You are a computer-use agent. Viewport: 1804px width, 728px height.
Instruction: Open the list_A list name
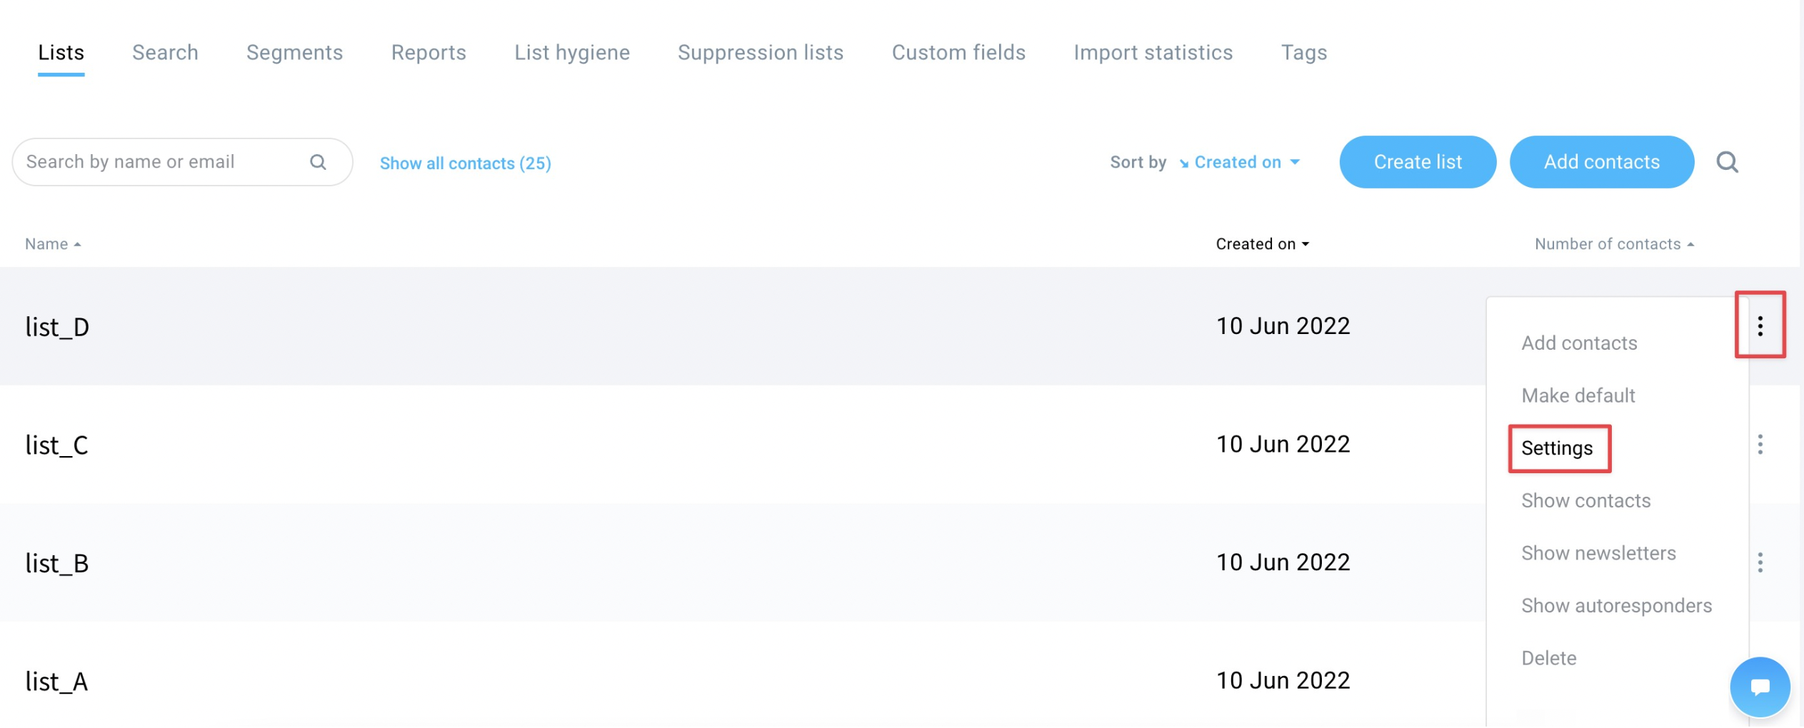56,682
